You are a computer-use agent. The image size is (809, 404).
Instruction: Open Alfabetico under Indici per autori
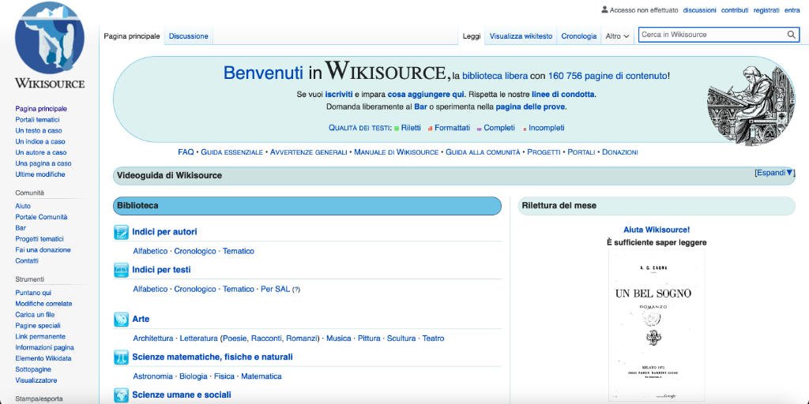coord(150,251)
